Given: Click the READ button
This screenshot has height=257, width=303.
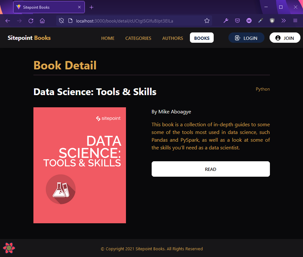Looking at the screenshot, I should (210, 169).
